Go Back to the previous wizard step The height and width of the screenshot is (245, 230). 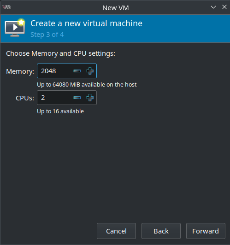(x=161, y=231)
